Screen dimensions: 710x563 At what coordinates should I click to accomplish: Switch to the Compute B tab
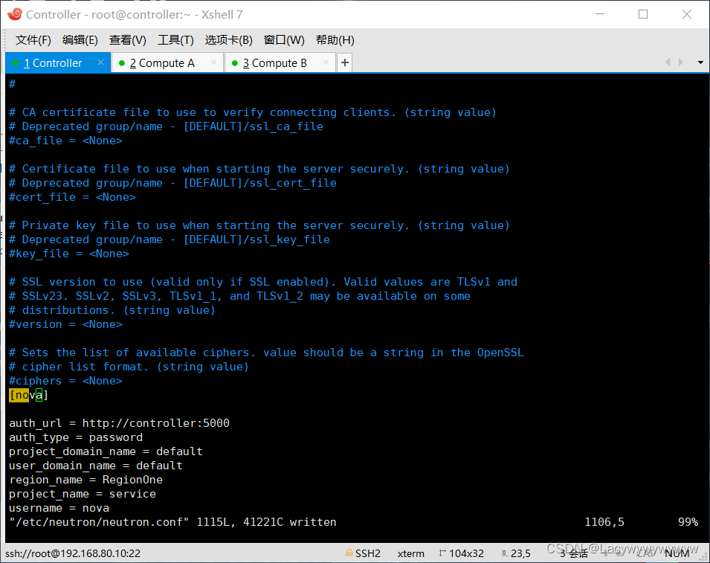[x=275, y=63]
